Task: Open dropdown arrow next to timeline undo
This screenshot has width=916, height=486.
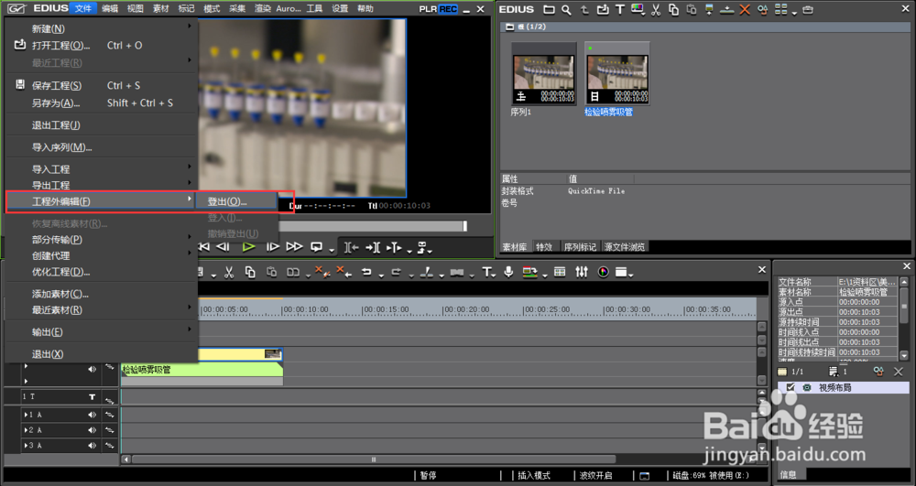Action: (381, 275)
